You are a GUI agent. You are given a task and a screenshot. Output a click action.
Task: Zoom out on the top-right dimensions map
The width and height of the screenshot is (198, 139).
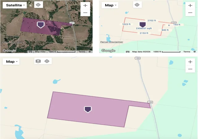click(190, 13)
